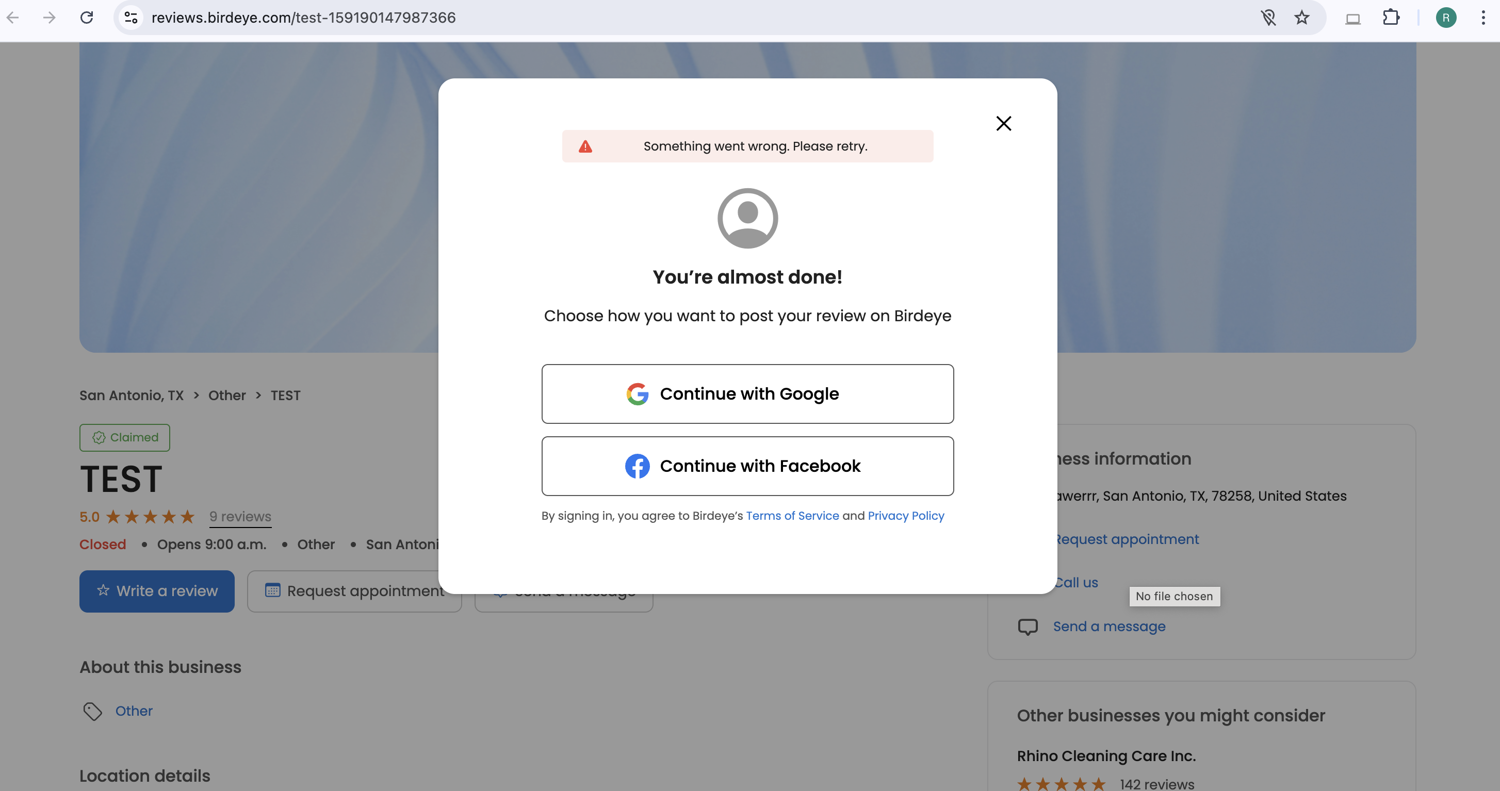Reload the page using browser refresh icon
The image size is (1500, 791).
(x=87, y=18)
